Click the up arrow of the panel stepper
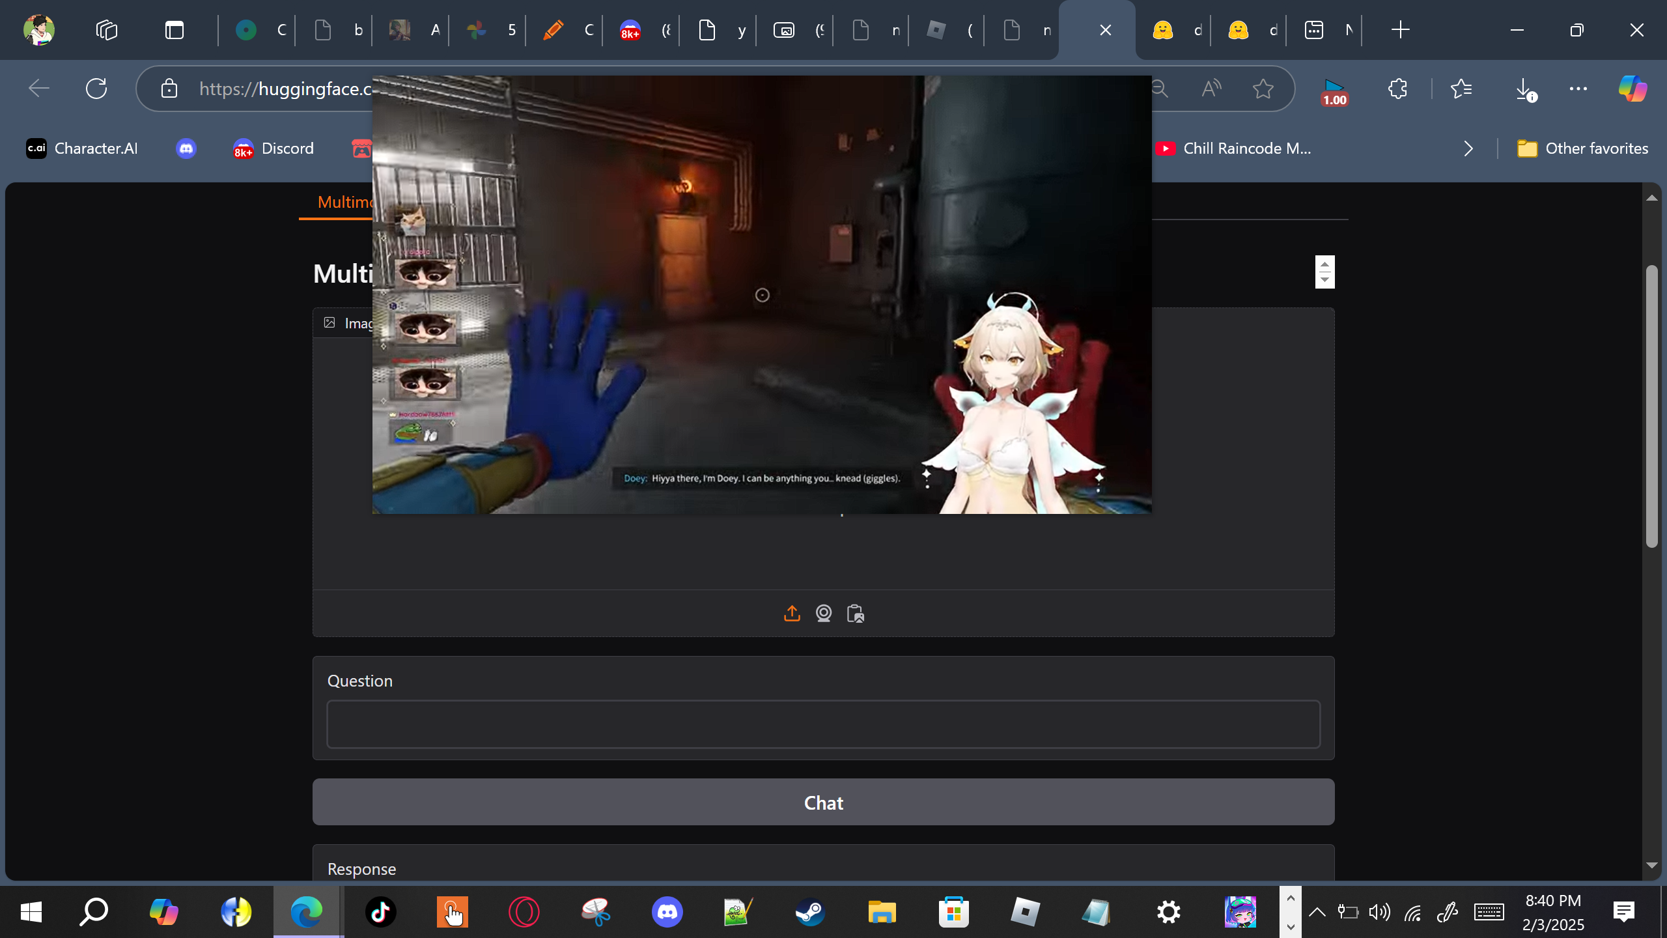Image resolution: width=1667 pixels, height=938 pixels. click(1324, 264)
